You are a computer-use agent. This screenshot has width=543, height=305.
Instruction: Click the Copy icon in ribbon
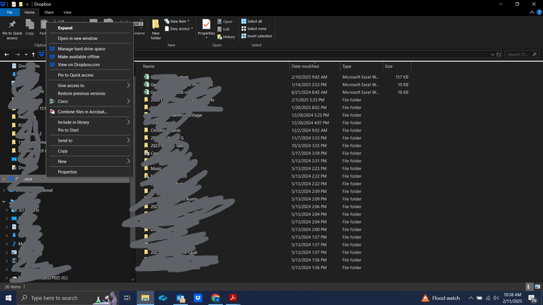(30, 27)
